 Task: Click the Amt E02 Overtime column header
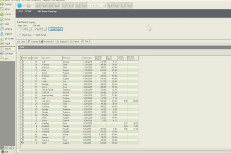click(x=133, y=58)
